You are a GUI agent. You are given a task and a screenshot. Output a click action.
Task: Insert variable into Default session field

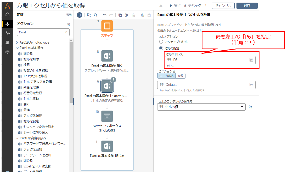pyautogui.click(x=251, y=85)
